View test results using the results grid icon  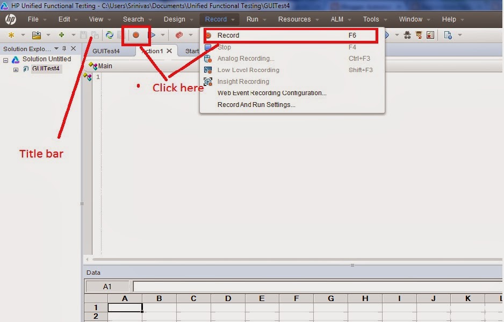point(430,34)
